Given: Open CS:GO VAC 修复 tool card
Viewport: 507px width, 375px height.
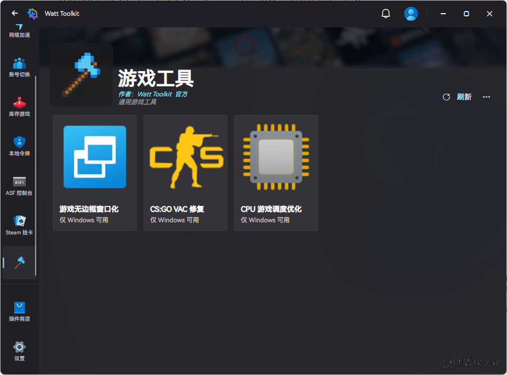Looking at the screenshot, I should [186, 173].
